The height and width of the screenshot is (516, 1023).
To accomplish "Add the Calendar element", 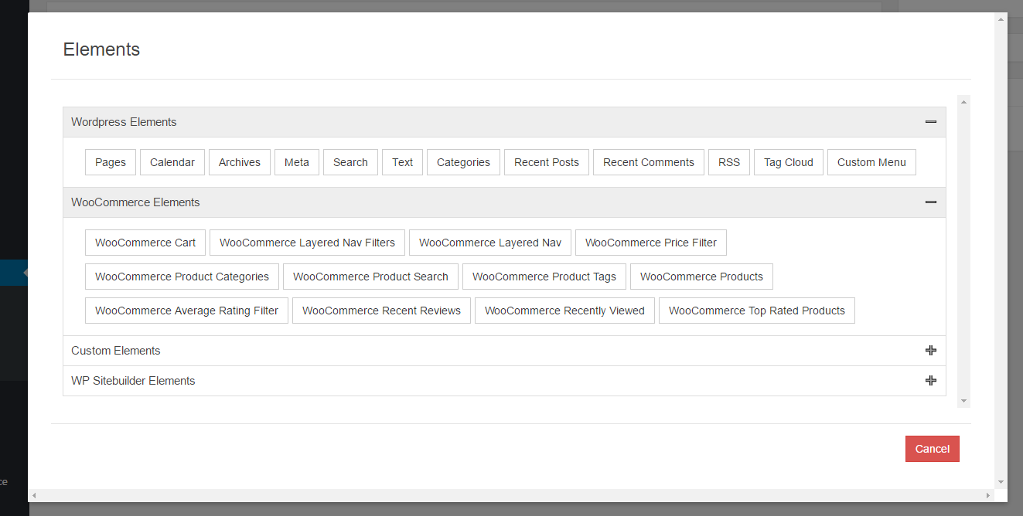I will click(172, 161).
